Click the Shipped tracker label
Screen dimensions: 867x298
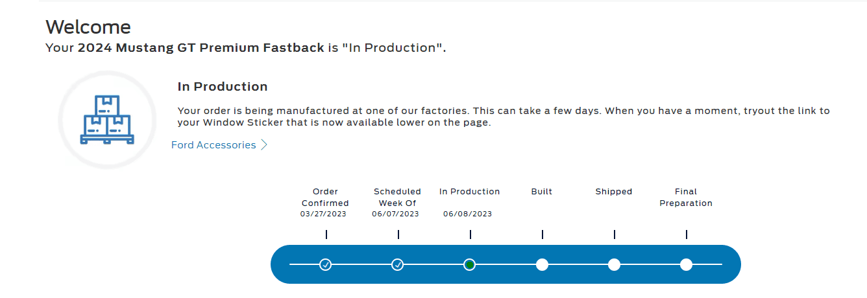click(614, 192)
